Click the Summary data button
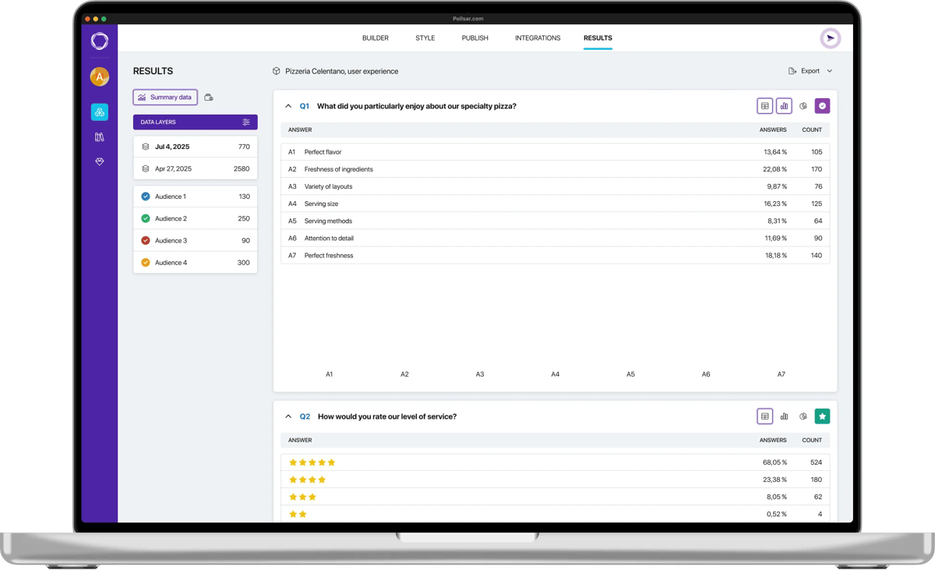This screenshot has height=570, width=935. (x=165, y=97)
